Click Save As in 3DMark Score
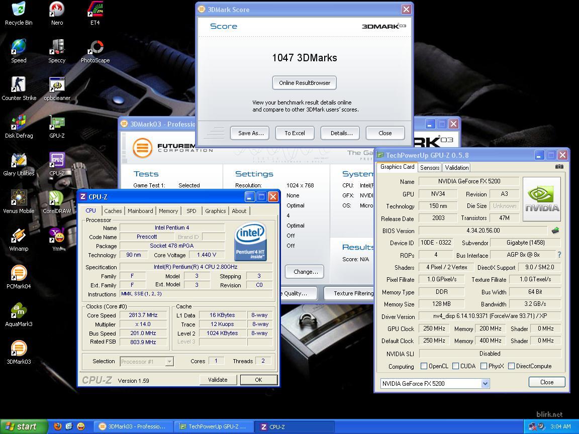The image size is (579, 434). (x=251, y=133)
